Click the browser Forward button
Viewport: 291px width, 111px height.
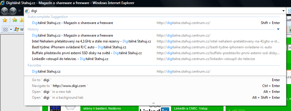[13, 11]
